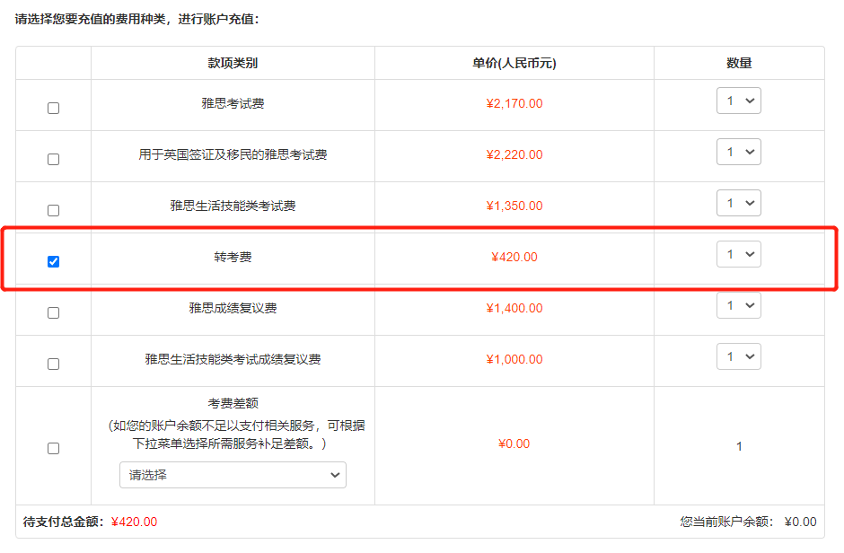Open quantity dropdown in the 转考费 row
Viewport: 844px width, 553px height.
coord(738,254)
